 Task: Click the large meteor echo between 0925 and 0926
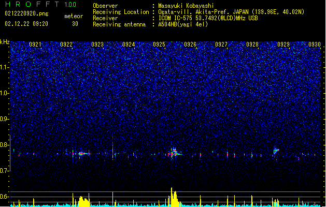[x=174, y=153]
